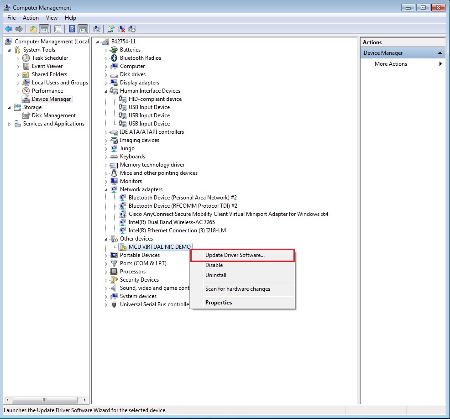Viewport: 450px width, 419px height.
Task: Select Intel(R) Dual Band Wireless-AC 7265 adapter
Action: [x=171, y=222]
